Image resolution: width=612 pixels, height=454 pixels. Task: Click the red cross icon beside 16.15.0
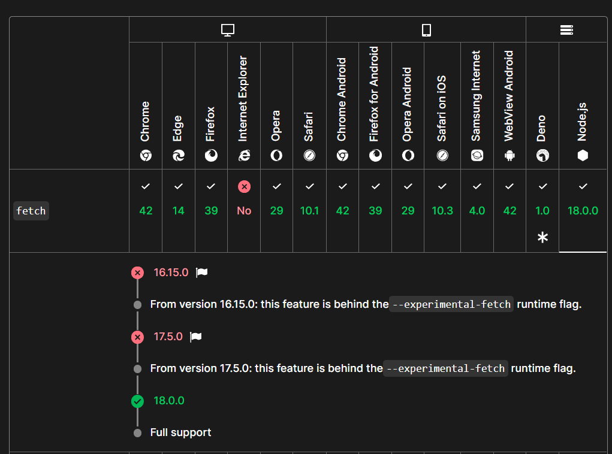[x=137, y=273]
